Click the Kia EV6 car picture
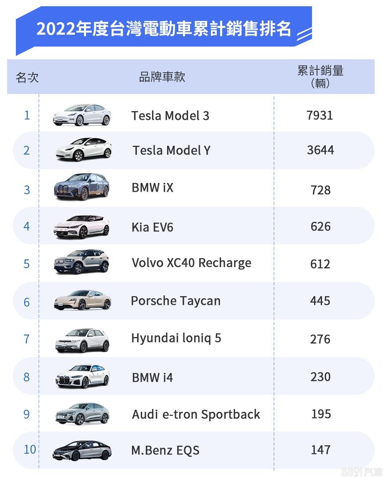 tap(82, 226)
